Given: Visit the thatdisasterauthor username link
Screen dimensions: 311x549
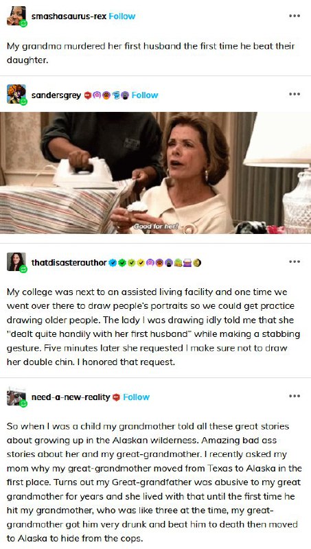Looking at the screenshot, I should (69, 263).
